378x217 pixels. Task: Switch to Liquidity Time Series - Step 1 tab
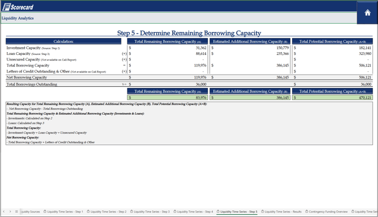click(x=63, y=212)
